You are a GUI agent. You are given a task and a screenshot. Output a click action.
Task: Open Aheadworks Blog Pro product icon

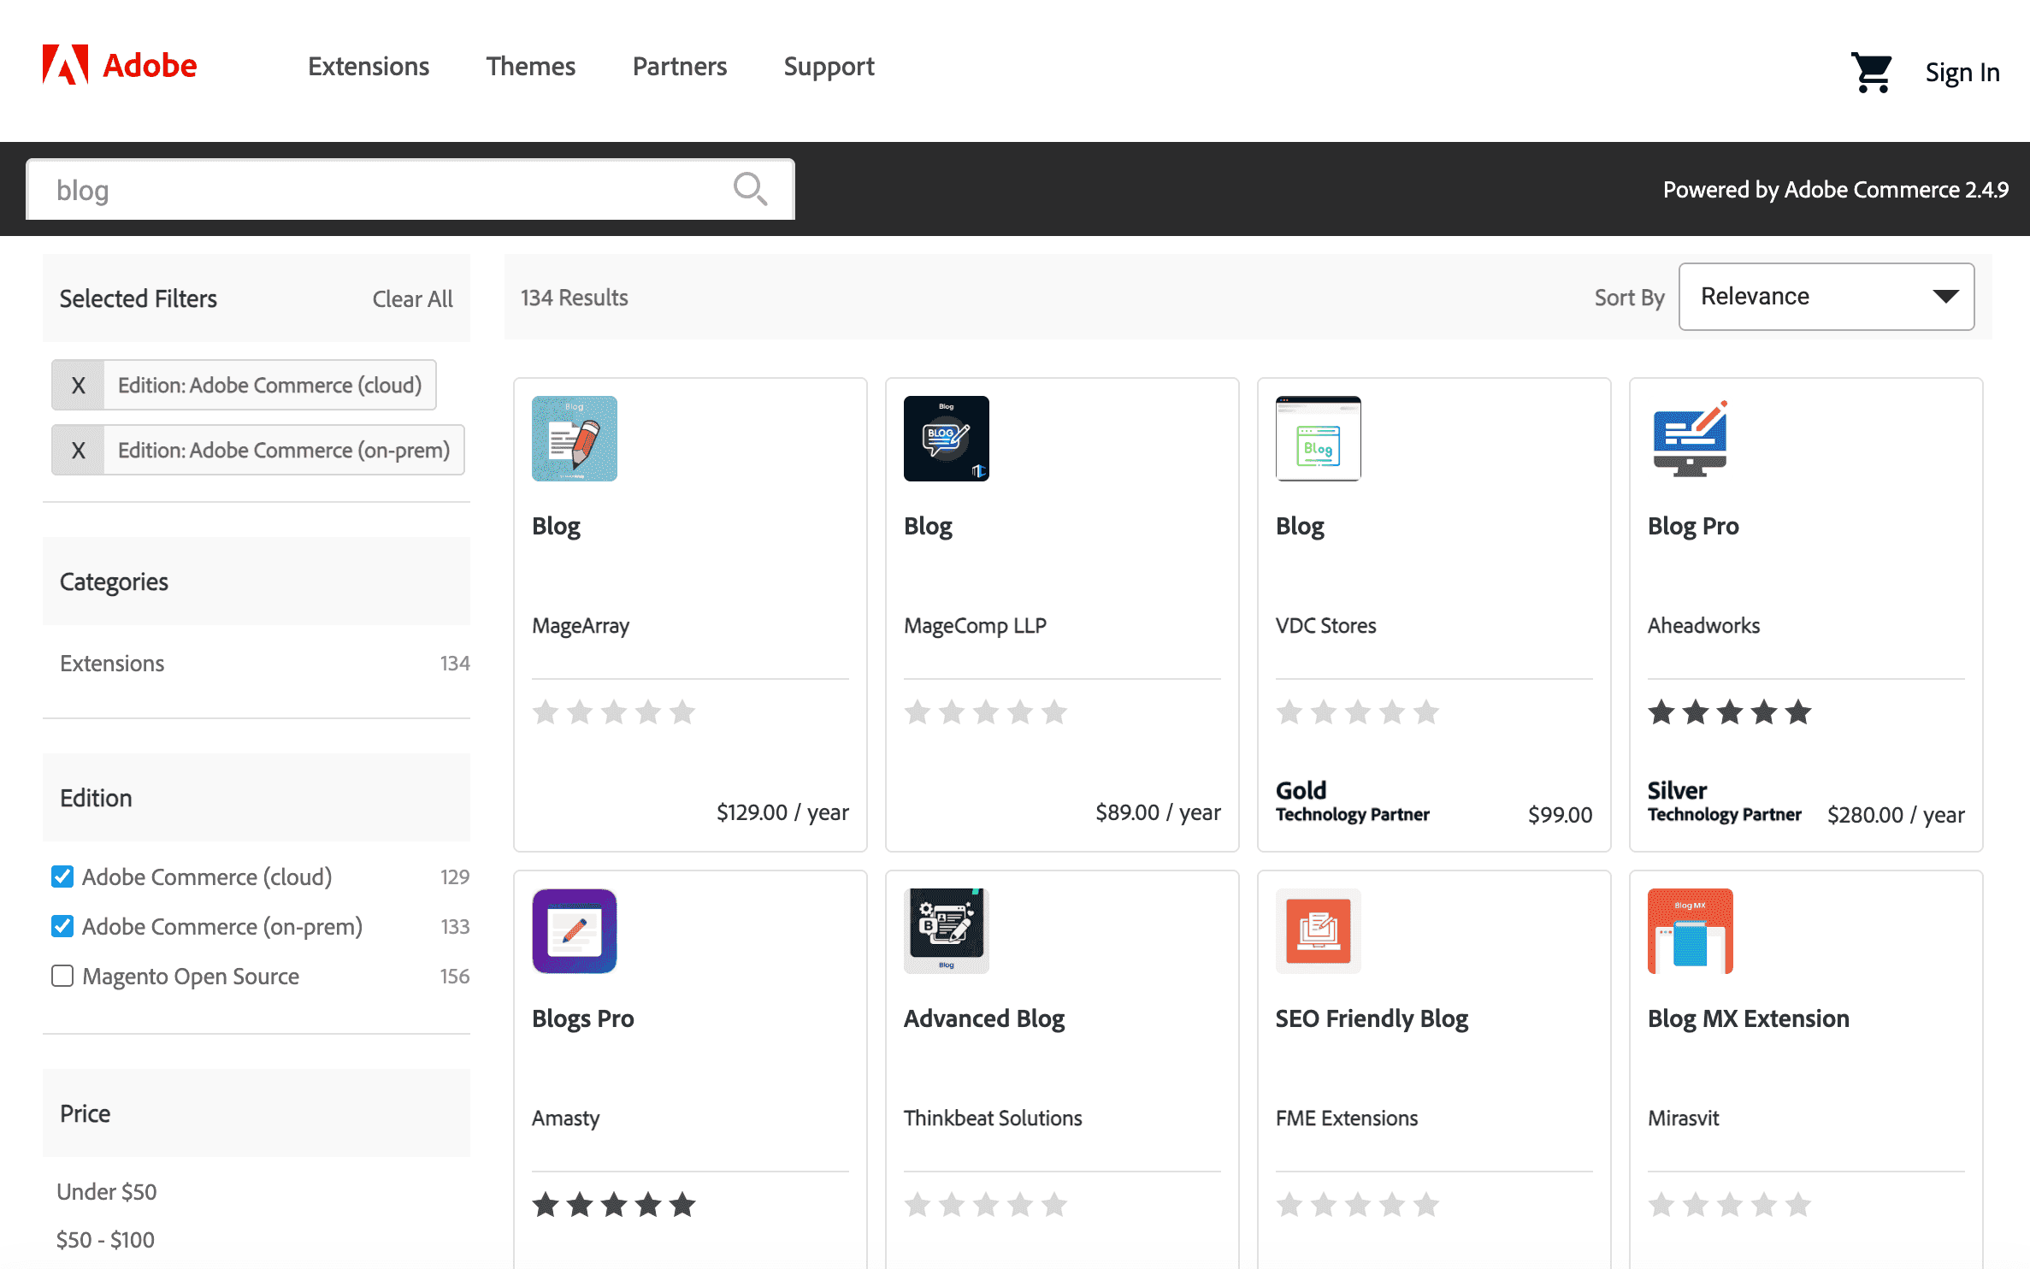click(1691, 439)
